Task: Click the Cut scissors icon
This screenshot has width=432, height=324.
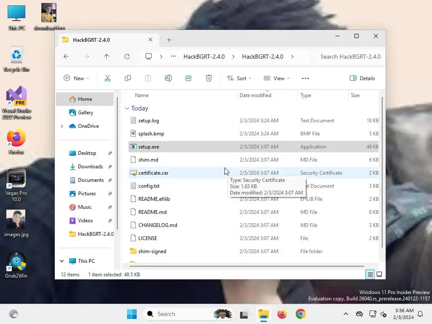Action: tap(108, 78)
